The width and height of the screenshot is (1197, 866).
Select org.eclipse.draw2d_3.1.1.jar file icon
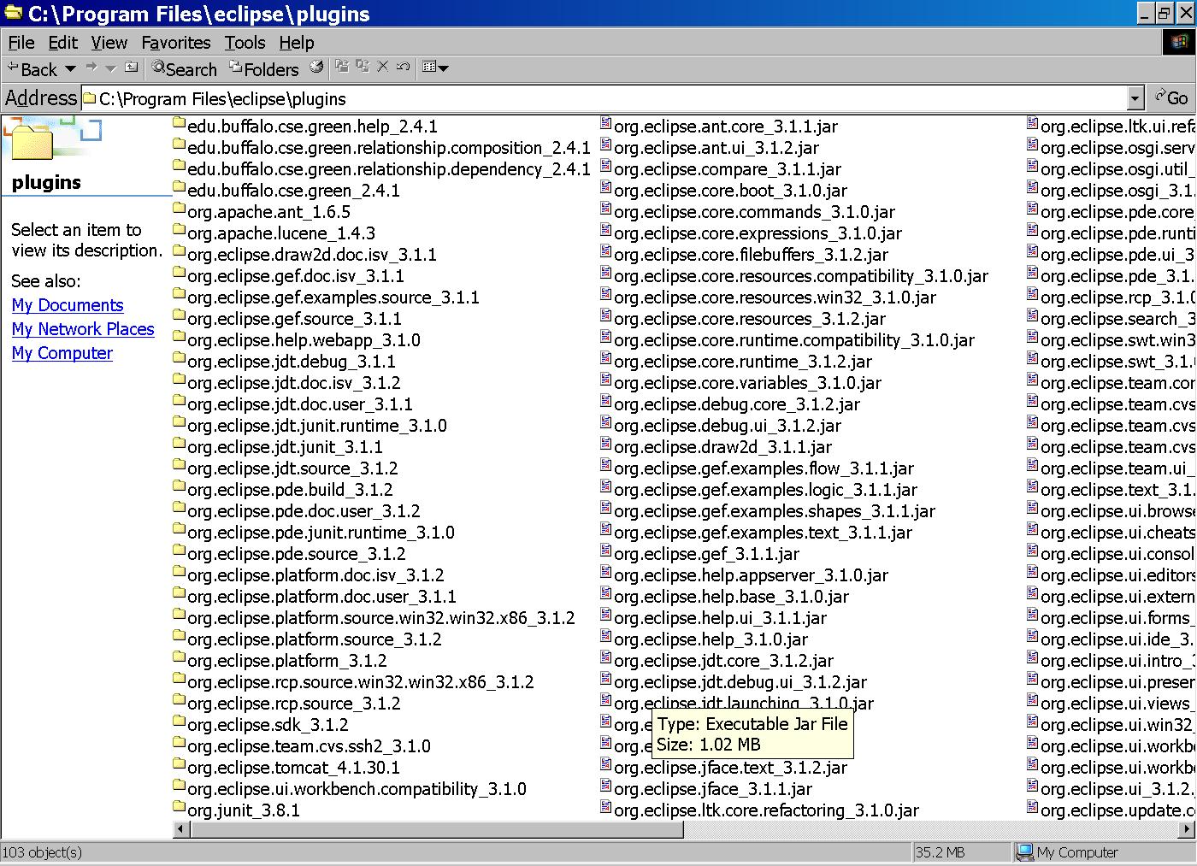tap(606, 445)
